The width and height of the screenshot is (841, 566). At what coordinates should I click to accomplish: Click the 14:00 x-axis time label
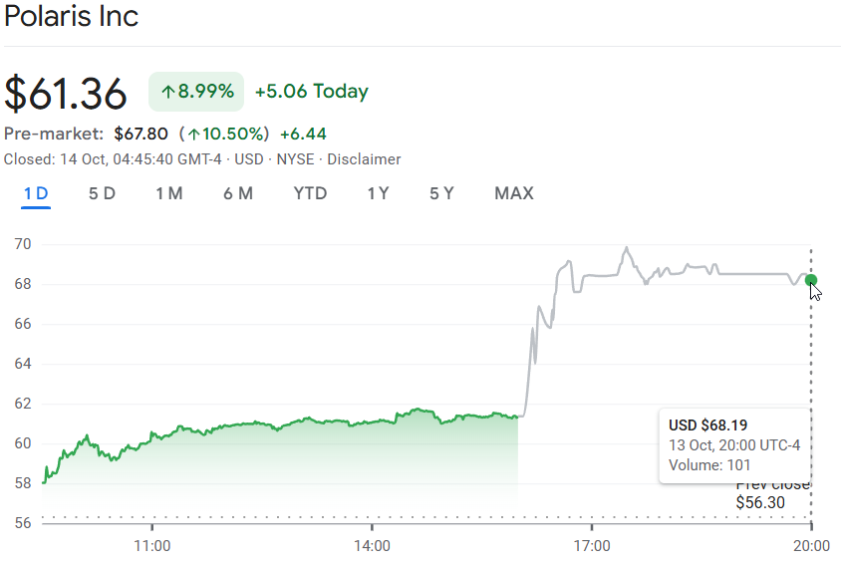click(x=372, y=546)
